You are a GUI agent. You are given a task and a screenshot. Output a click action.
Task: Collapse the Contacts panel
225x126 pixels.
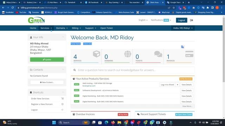pyautogui.click(x=63, y=70)
